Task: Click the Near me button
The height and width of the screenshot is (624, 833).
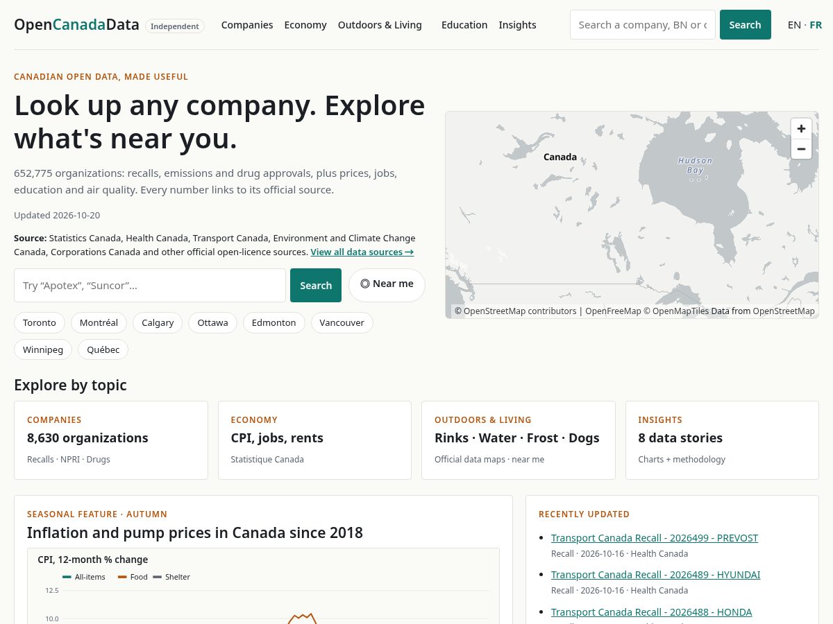Action: click(x=387, y=285)
